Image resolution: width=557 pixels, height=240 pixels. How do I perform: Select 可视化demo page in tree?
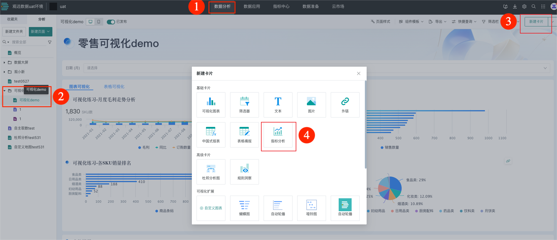[x=29, y=100]
